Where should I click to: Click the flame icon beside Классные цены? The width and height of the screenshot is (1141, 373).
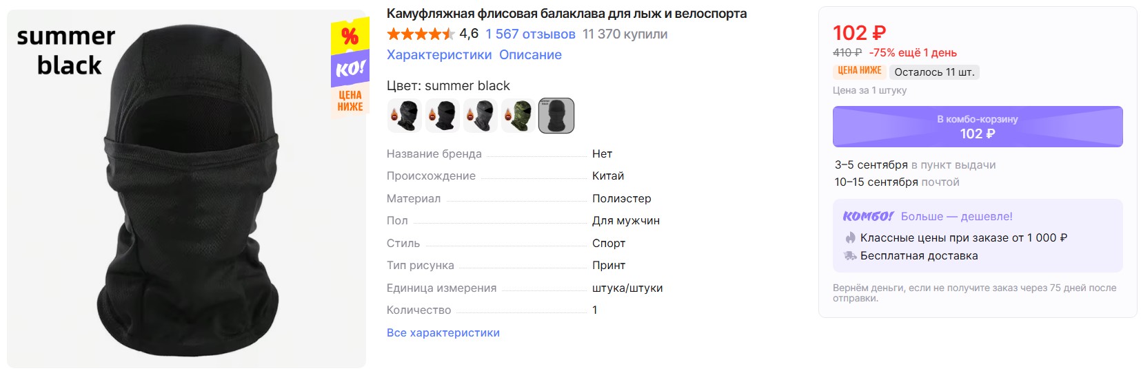pyautogui.click(x=850, y=237)
